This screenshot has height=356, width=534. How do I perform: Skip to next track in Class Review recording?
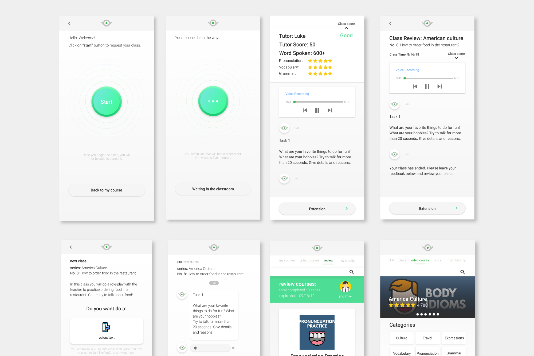click(439, 87)
